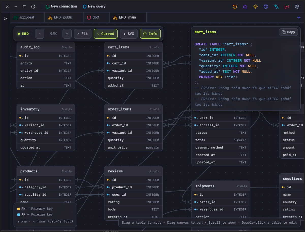Image resolution: width=305 pixels, height=232 pixels.
Task: Click the rating row in reviews
Action: (x=133, y=202)
